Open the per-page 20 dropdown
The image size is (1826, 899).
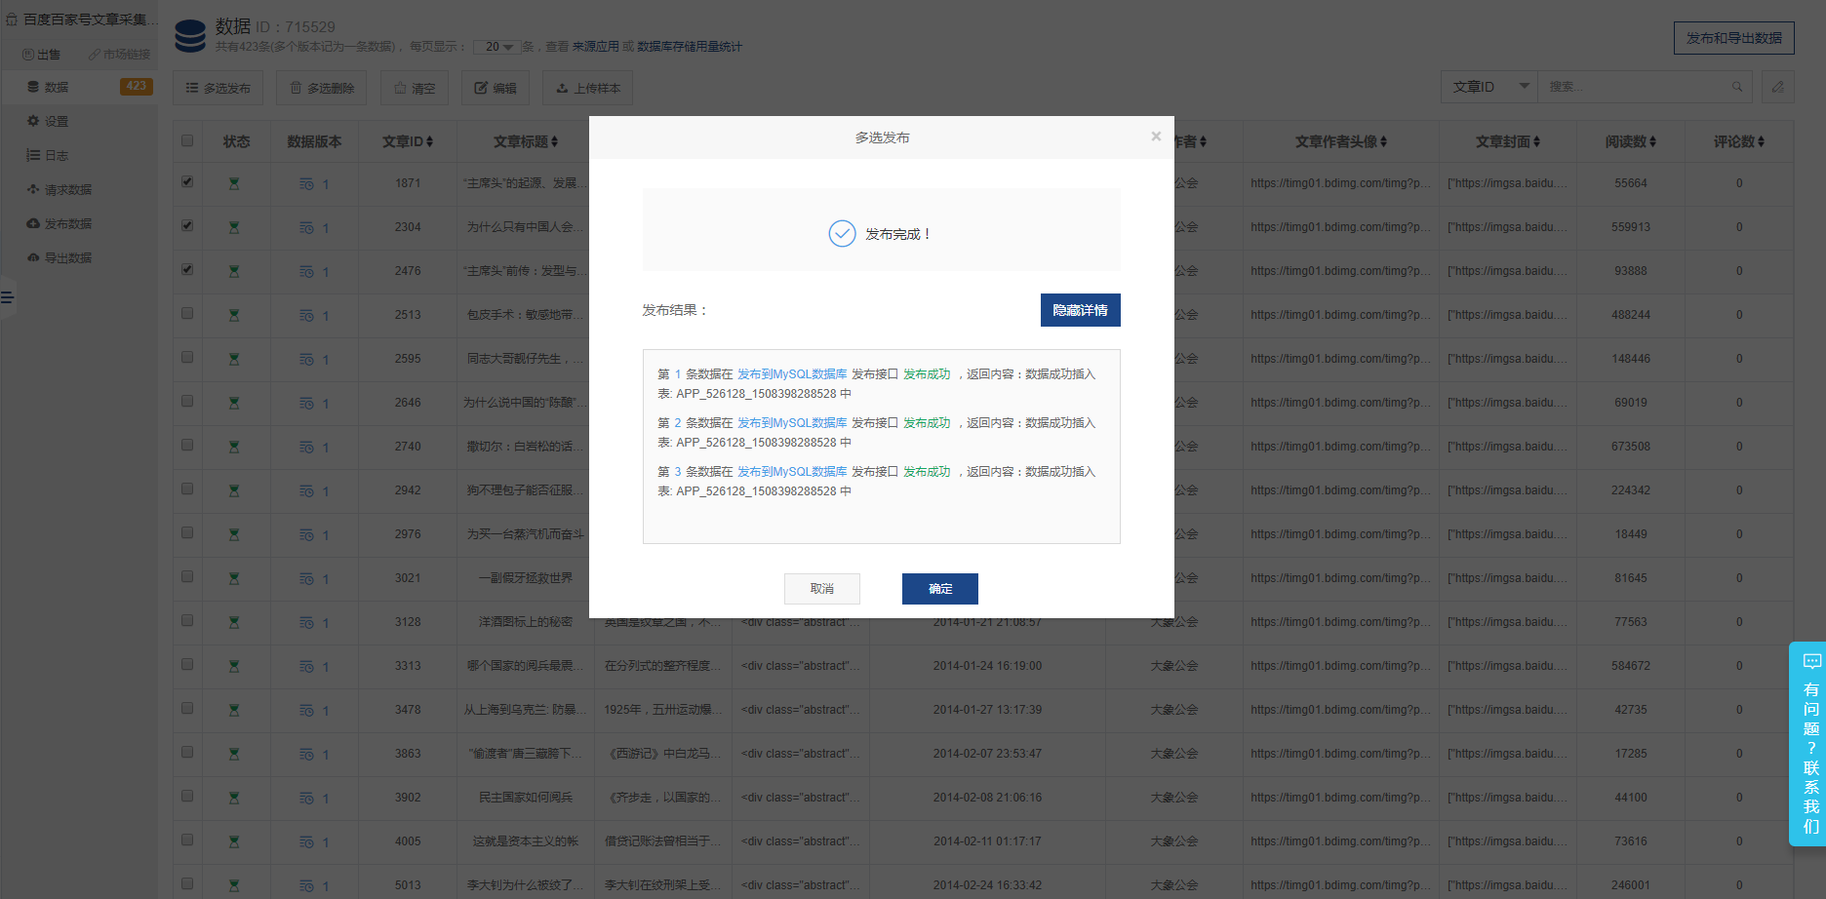tap(497, 47)
